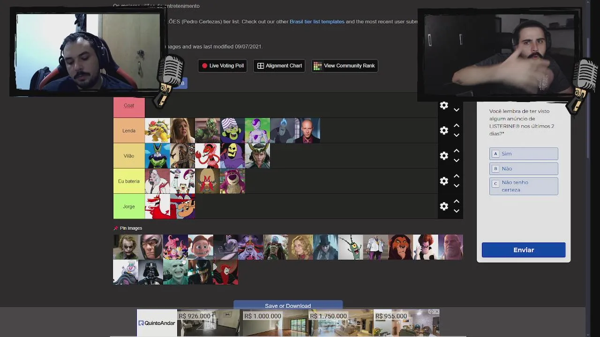600x337 pixels.
Task: Move Jorge tier up with arrow
Action: tap(456, 201)
